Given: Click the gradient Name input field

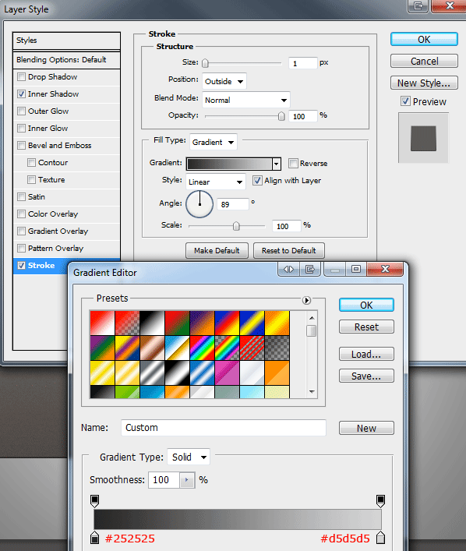Looking at the screenshot, I should coord(224,428).
